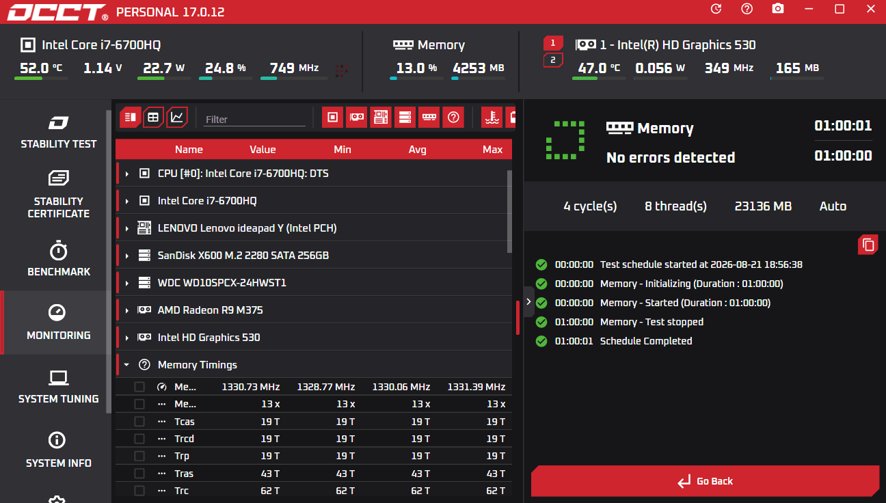This screenshot has height=503, width=886.
Task: Toggle the temperature sensor filter icon
Action: pyautogui.click(x=492, y=117)
